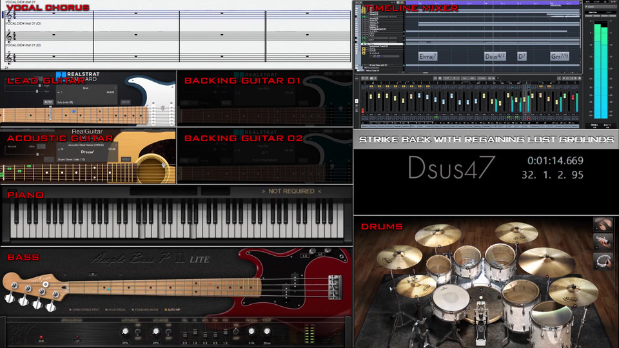619x348 pixels.
Task: Open the mixer settings gear icon
Action: click(580, 78)
